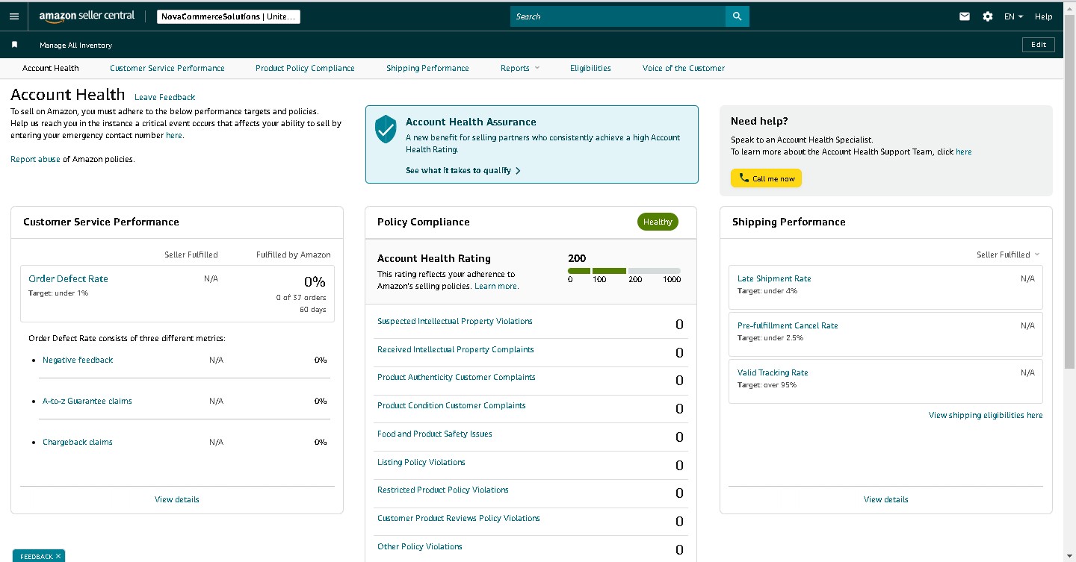Click the 0% Fulfilled by Amazon defect rate
The width and height of the screenshot is (1076, 562).
pos(315,281)
